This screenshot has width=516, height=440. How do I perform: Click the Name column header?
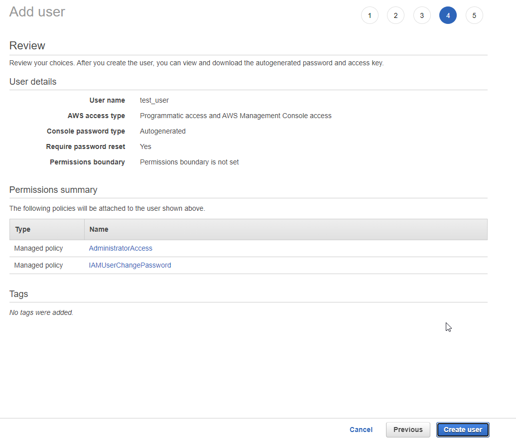(98, 229)
